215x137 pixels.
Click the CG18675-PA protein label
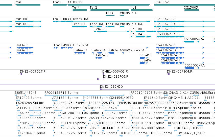[x=78, y=45]
